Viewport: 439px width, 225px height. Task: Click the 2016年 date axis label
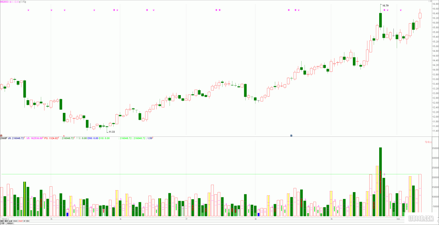point(5,219)
